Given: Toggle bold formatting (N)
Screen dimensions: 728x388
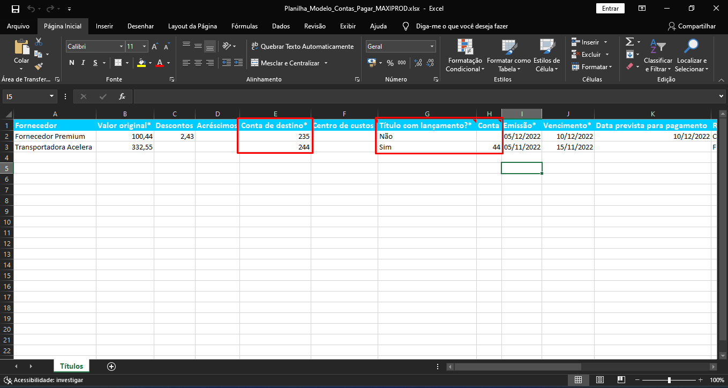Looking at the screenshot, I should click(x=71, y=63).
